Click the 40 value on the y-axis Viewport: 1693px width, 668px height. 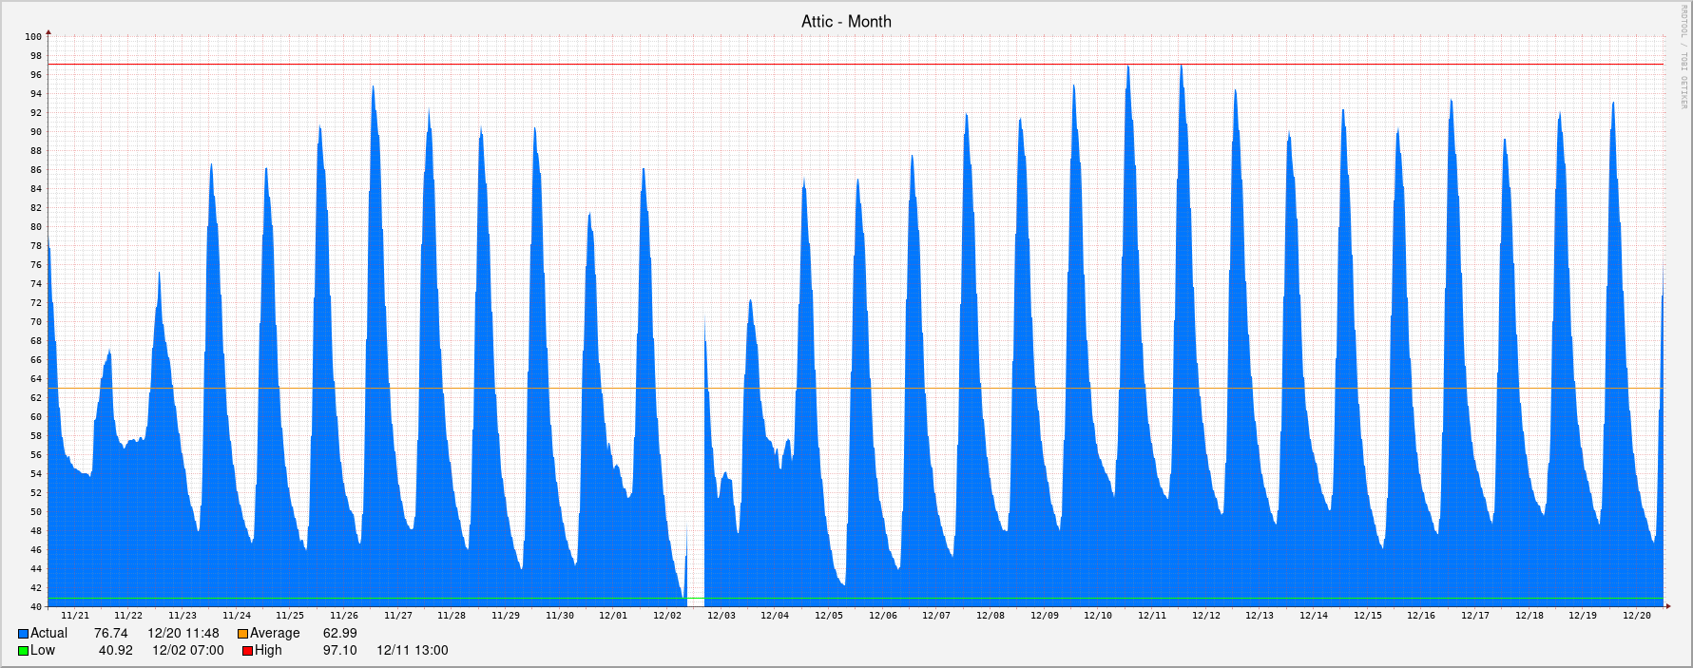click(x=36, y=607)
